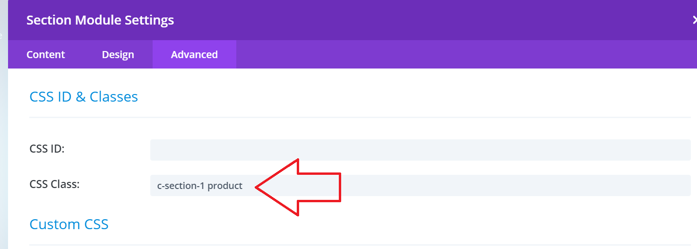Focus the CSS Class input field
The image size is (697, 249).
[x=421, y=185]
